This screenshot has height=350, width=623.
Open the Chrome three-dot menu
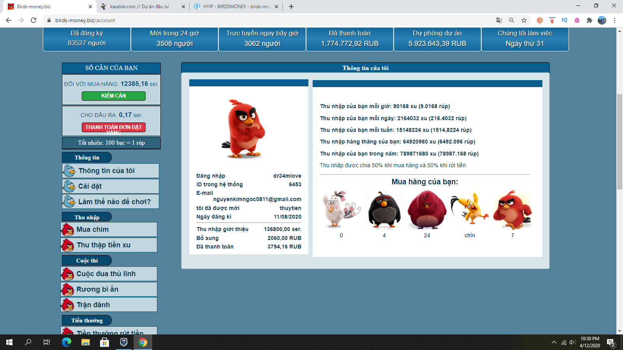[x=614, y=20]
